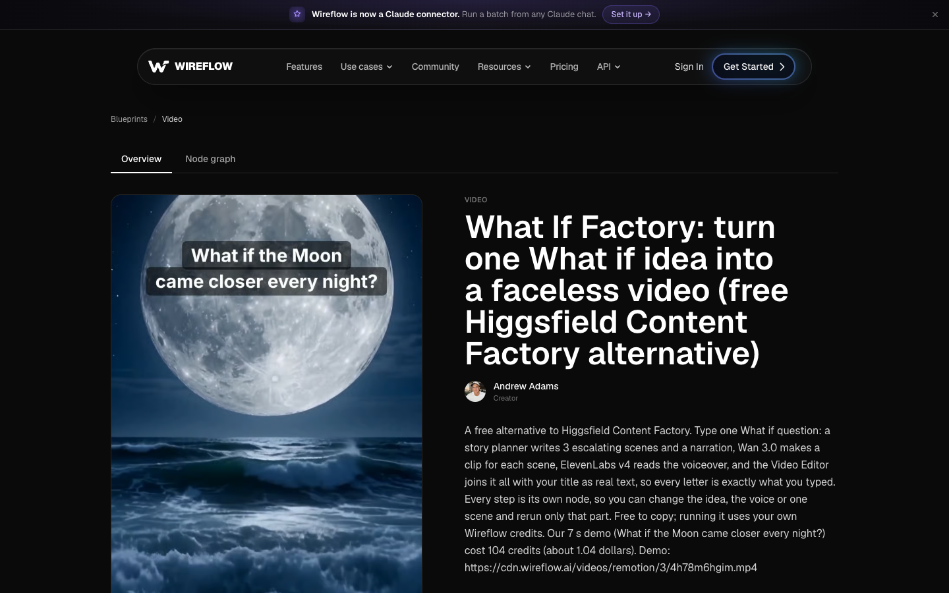
Task: Open the Community page
Action: [435, 67]
